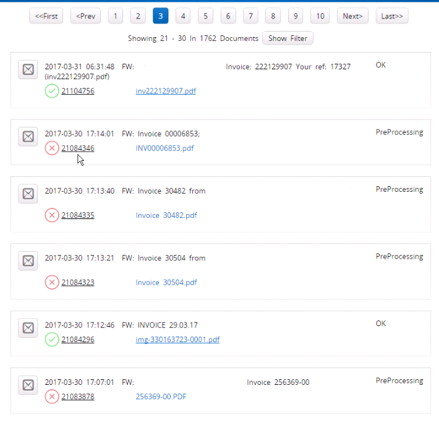Click timestamp 2017-03-31 06:31:48
Screen dimensions: 439x422
[x=80, y=67]
